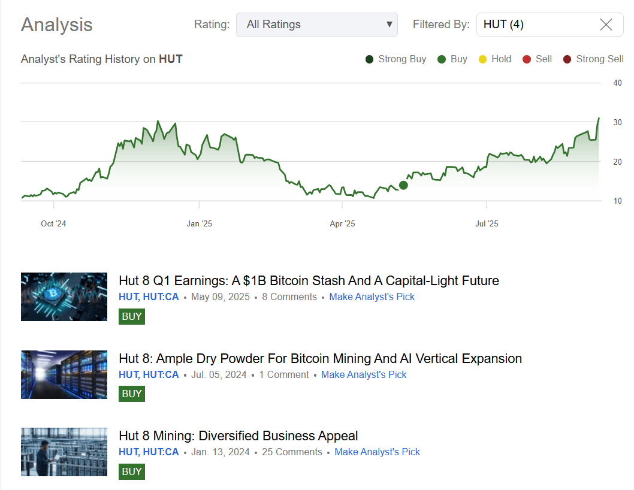The width and height of the screenshot is (634, 490).
Task: Click the Strong Sell dark red legend dot
Action: [568, 59]
